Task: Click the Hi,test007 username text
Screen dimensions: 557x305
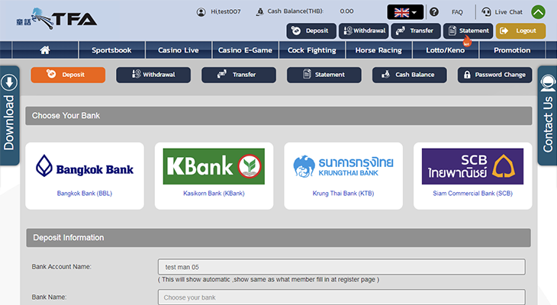Action: point(226,11)
